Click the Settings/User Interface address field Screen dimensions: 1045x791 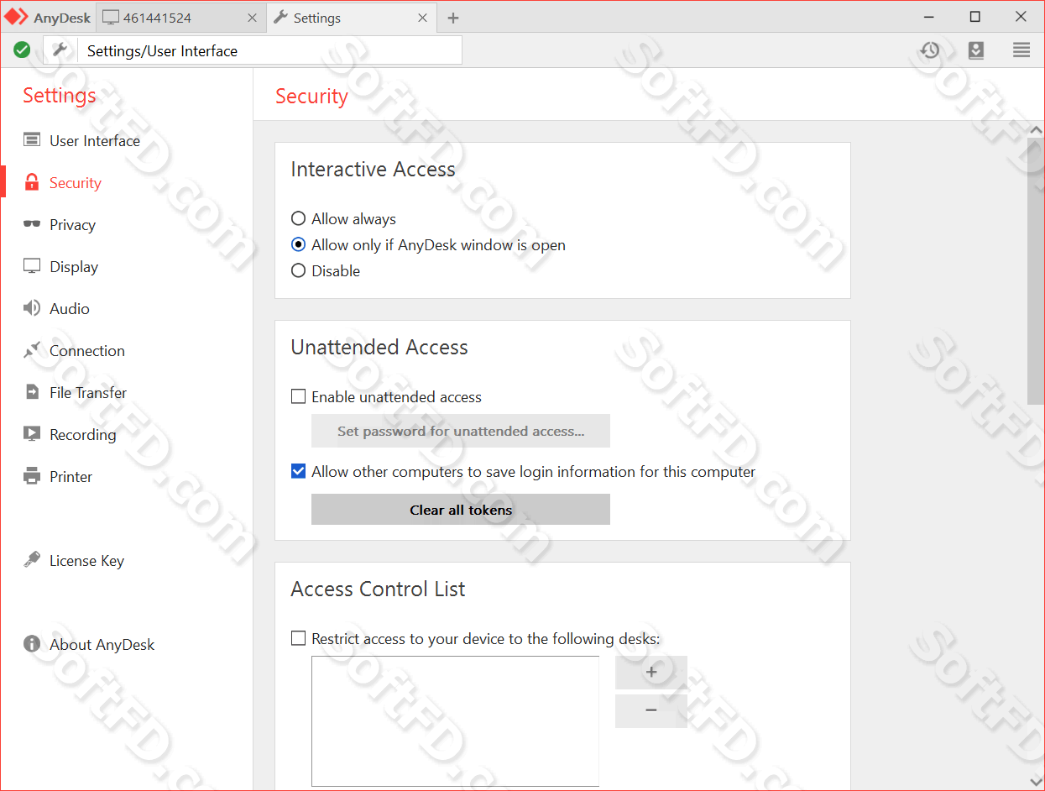(269, 50)
